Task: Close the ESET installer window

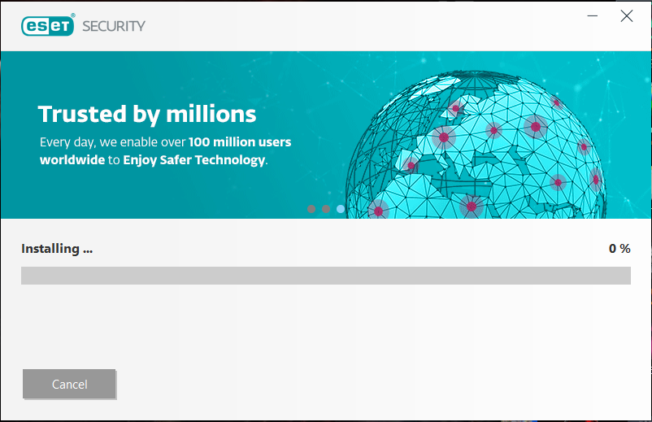Action: pyautogui.click(x=627, y=16)
